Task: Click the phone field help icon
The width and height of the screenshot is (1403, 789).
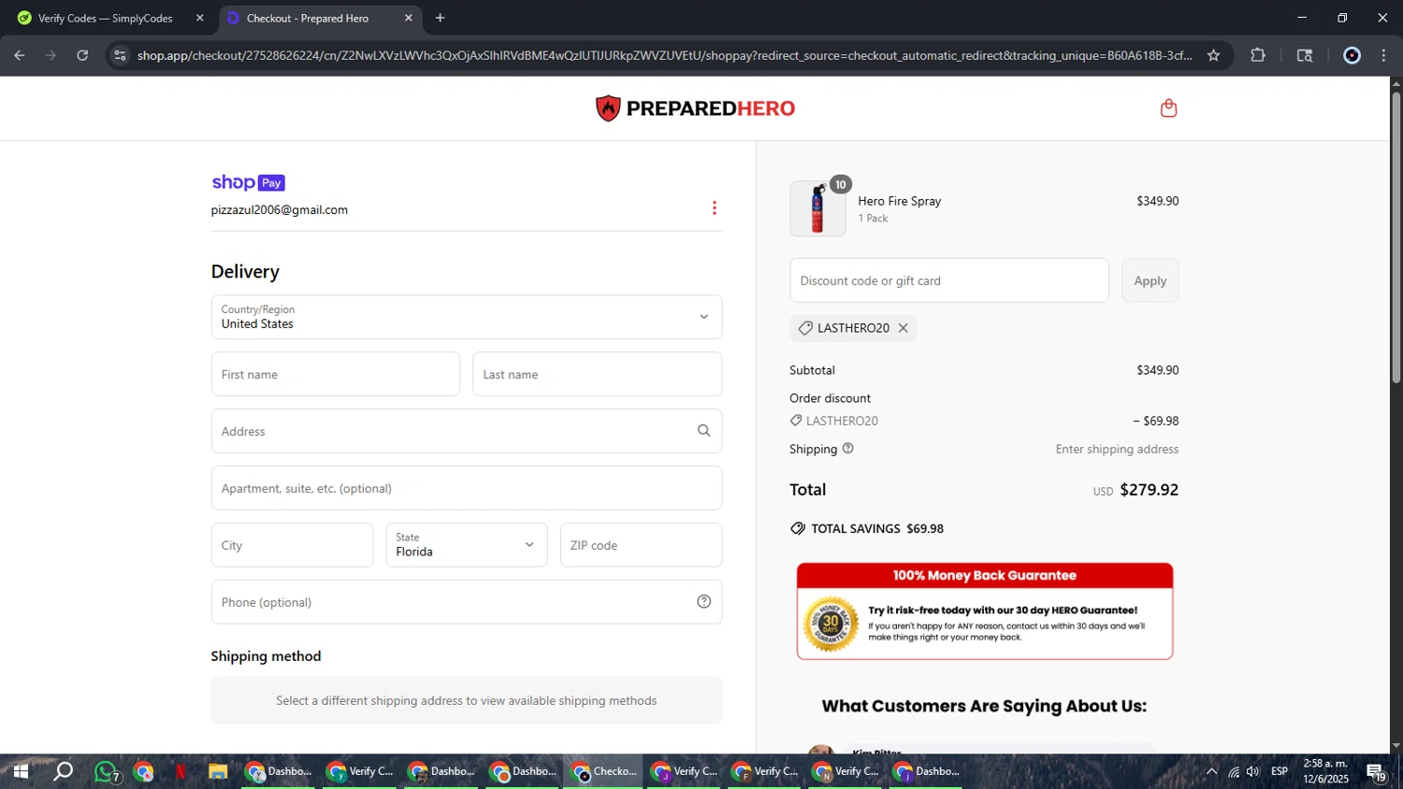Action: pyautogui.click(x=704, y=602)
